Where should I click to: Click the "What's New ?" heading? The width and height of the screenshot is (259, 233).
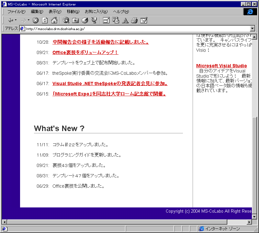coord(59,128)
